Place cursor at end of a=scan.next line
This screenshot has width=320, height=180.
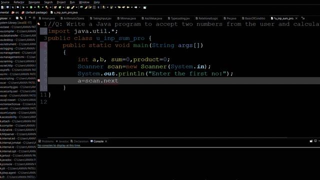[118, 81]
